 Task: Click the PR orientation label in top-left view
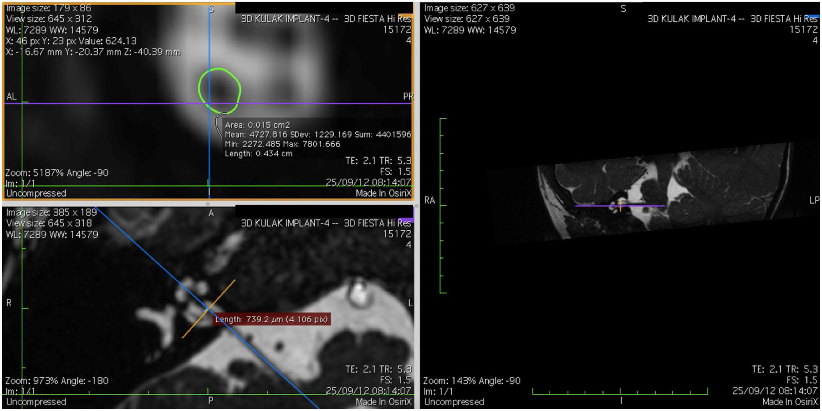click(408, 97)
